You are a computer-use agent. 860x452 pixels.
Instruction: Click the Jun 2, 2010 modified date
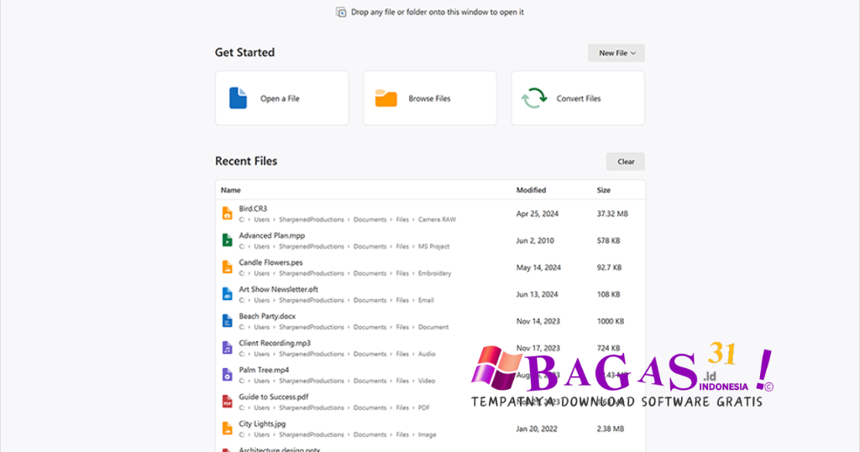click(535, 241)
